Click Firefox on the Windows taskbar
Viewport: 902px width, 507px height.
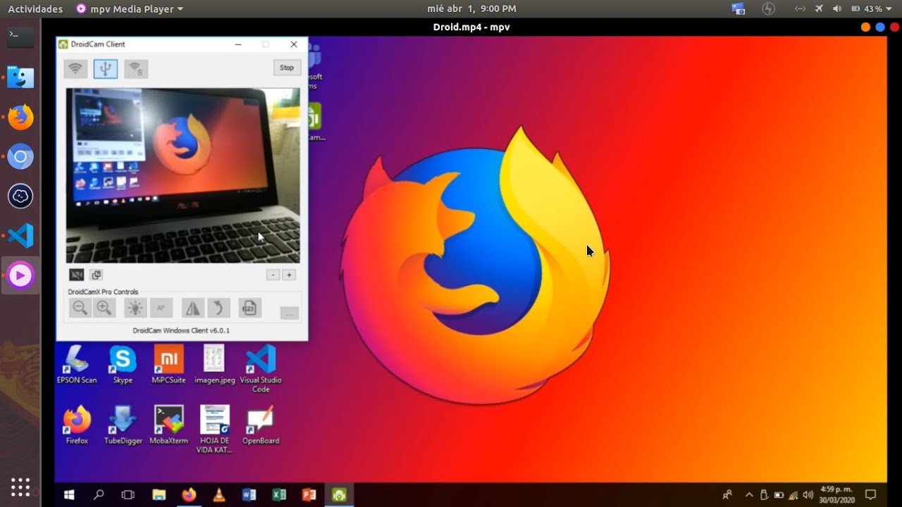pos(189,495)
